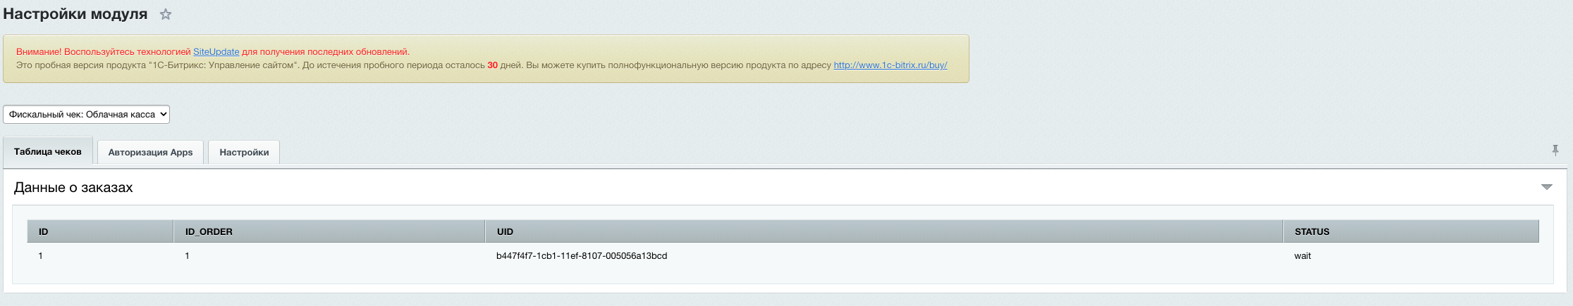
Task: Click the UID column header
Action: point(505,231)
